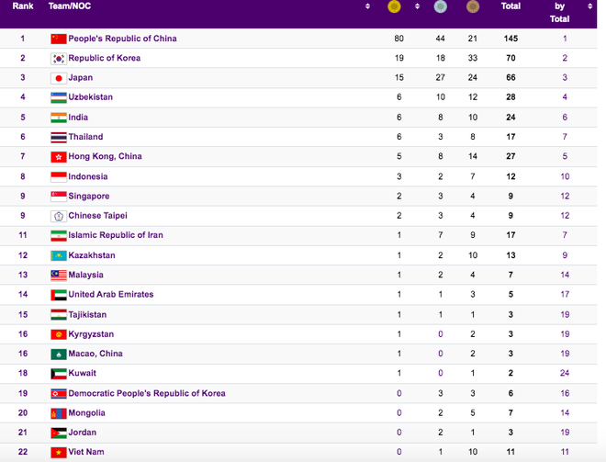Screen dimensions: 606x462
Task: Click the bronze medal icon in header
Action: coord(472,6)
